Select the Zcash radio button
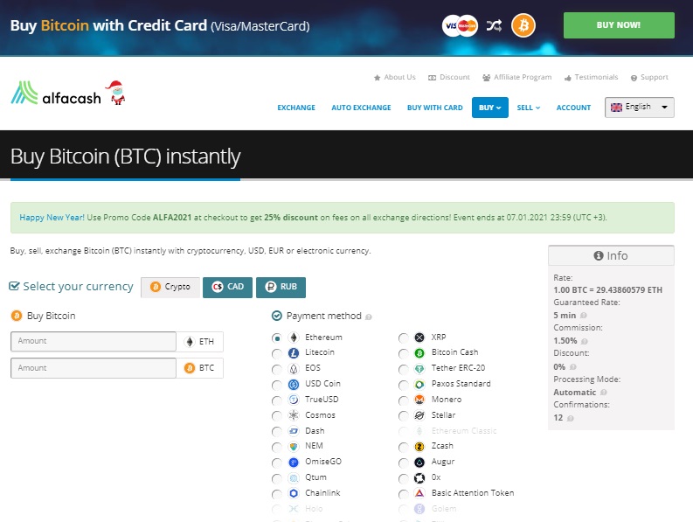 (x=403, y=447)
